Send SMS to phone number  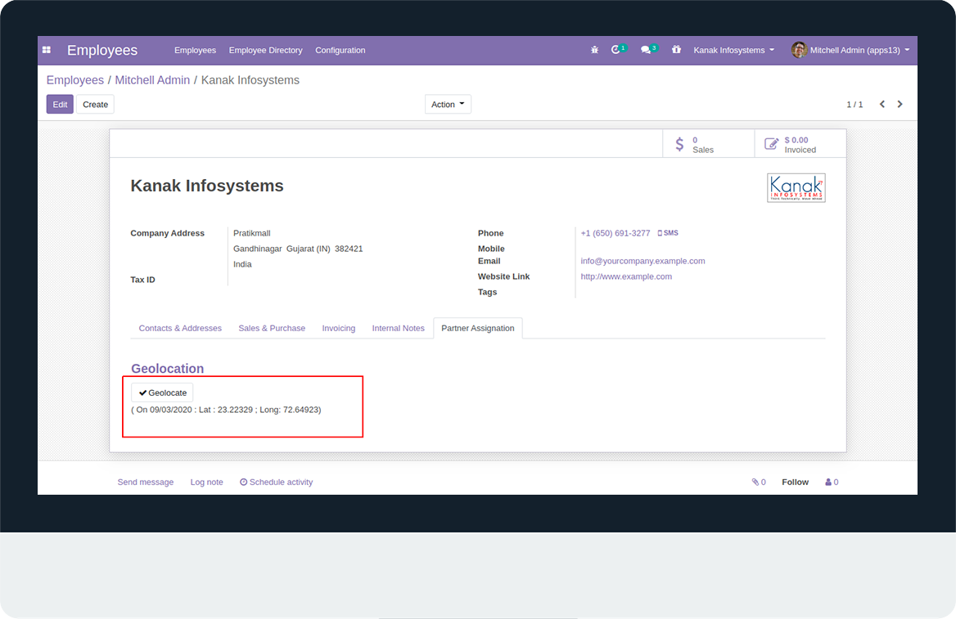pyautogui.click(x=668, y=233)
